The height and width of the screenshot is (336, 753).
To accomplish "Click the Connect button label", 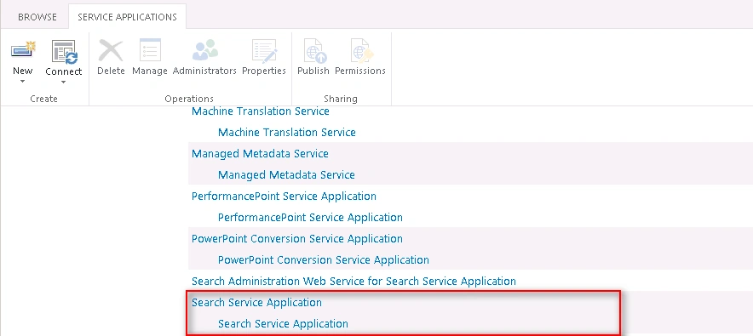I will pyautogui.click(x=64, y=71).
